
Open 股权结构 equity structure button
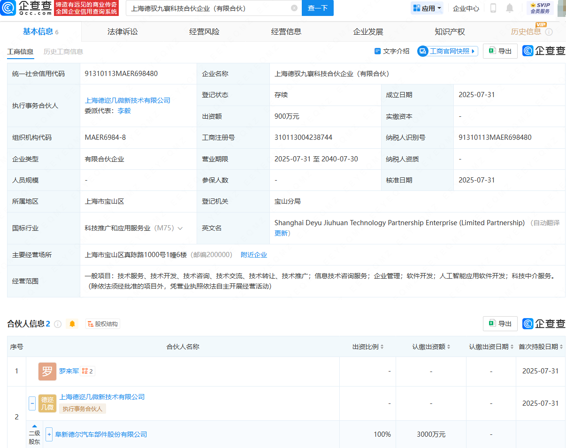click(103, 324)
